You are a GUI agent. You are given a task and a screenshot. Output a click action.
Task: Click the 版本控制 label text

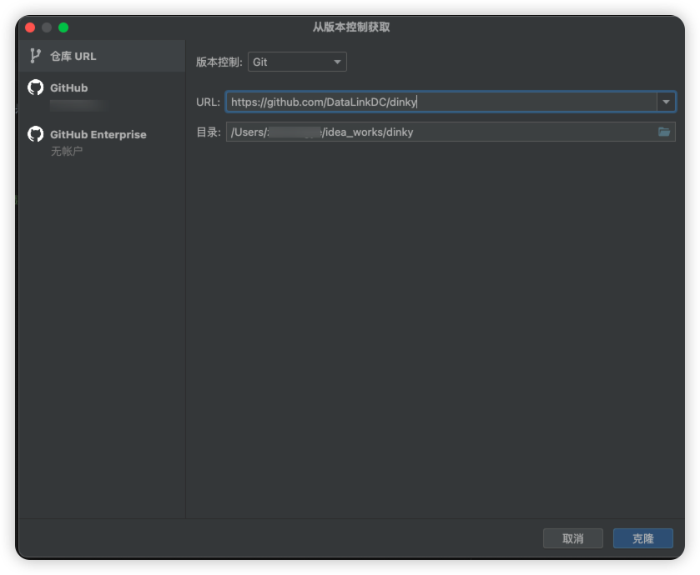coord(219,62)
